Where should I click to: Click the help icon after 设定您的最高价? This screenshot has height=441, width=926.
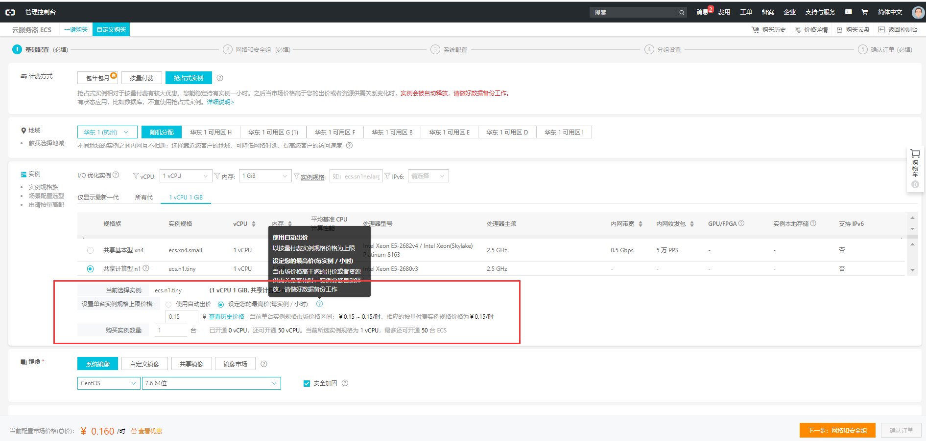pos(319,304)
